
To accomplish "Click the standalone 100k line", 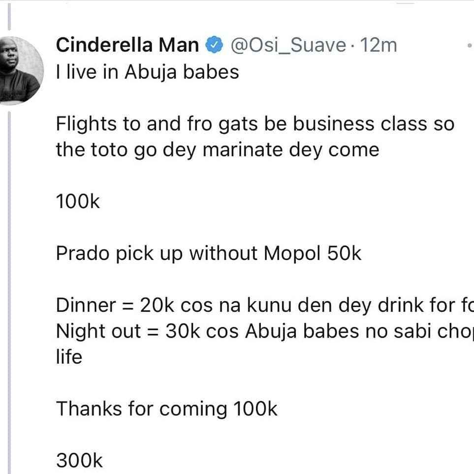I will tap(78, 201).
